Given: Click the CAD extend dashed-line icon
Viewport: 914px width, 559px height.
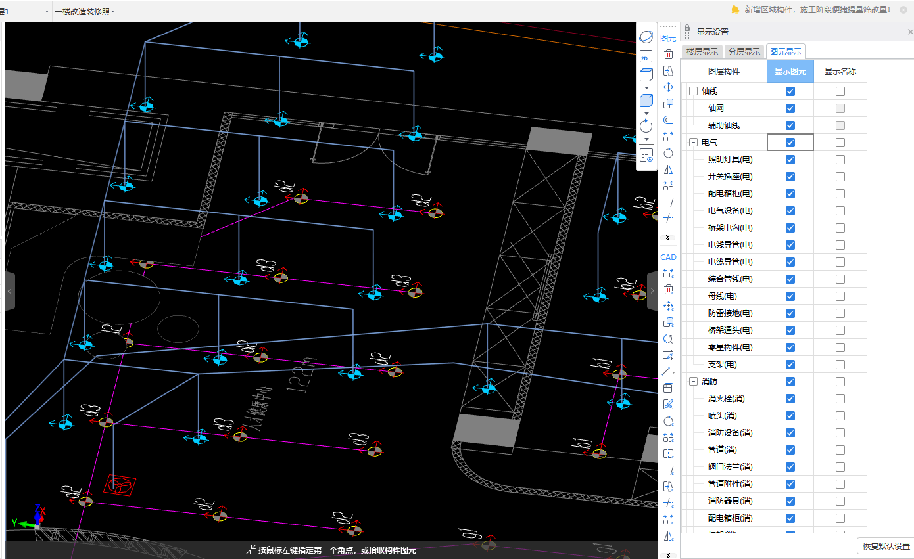Looking at the screenshot, I should 669,470.
